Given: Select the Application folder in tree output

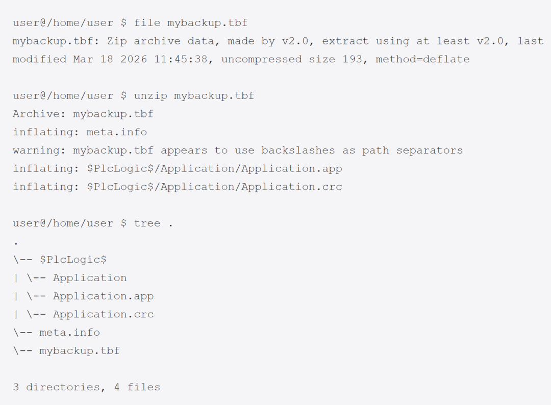Looking at the screenshot, I should 90,278.
